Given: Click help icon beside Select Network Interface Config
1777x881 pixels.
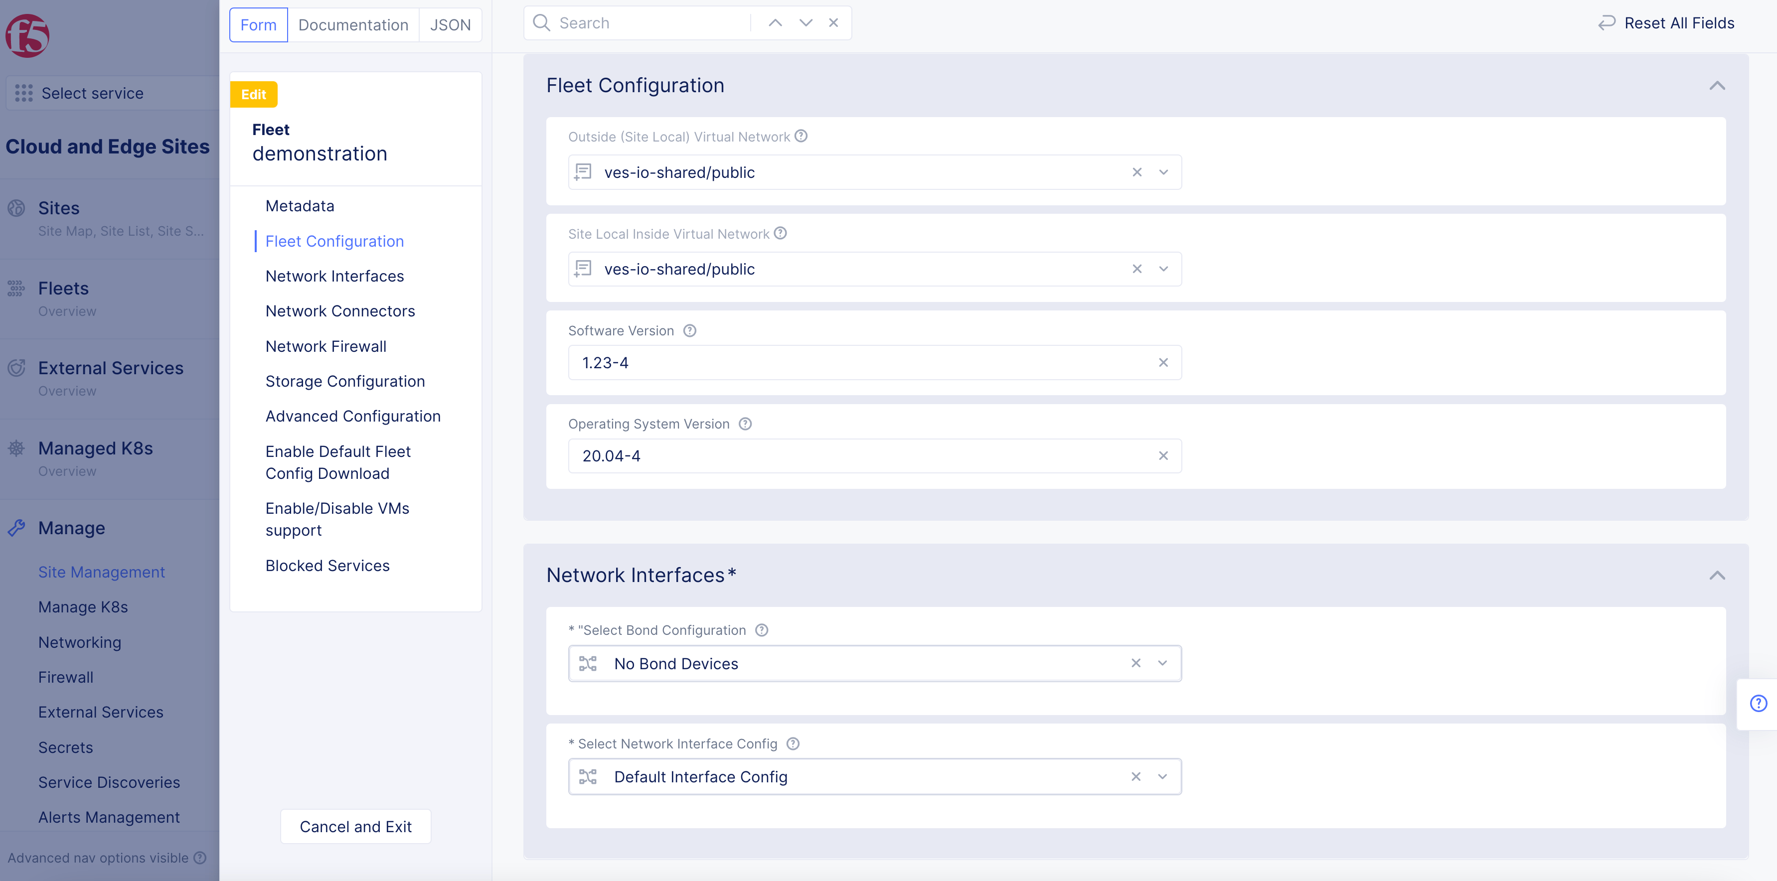Looking at the screenshot, I should tap(793, 744).
